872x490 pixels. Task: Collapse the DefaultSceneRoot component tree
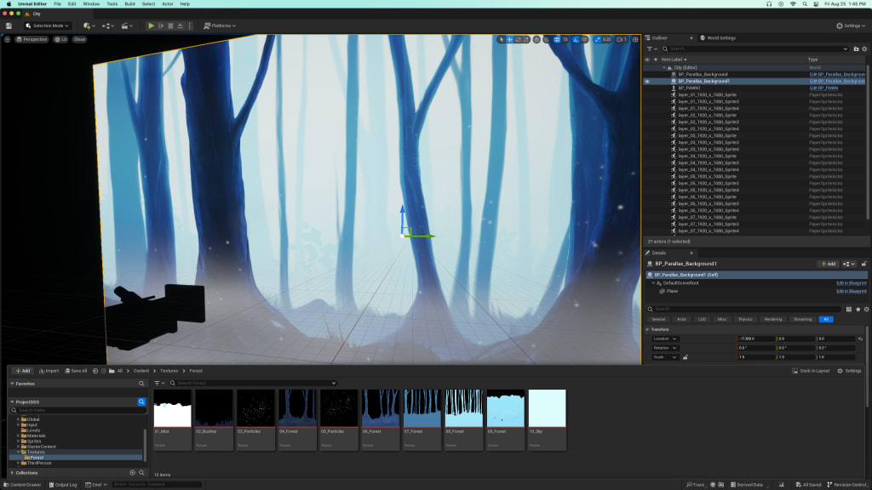click(x=654, y=282)
